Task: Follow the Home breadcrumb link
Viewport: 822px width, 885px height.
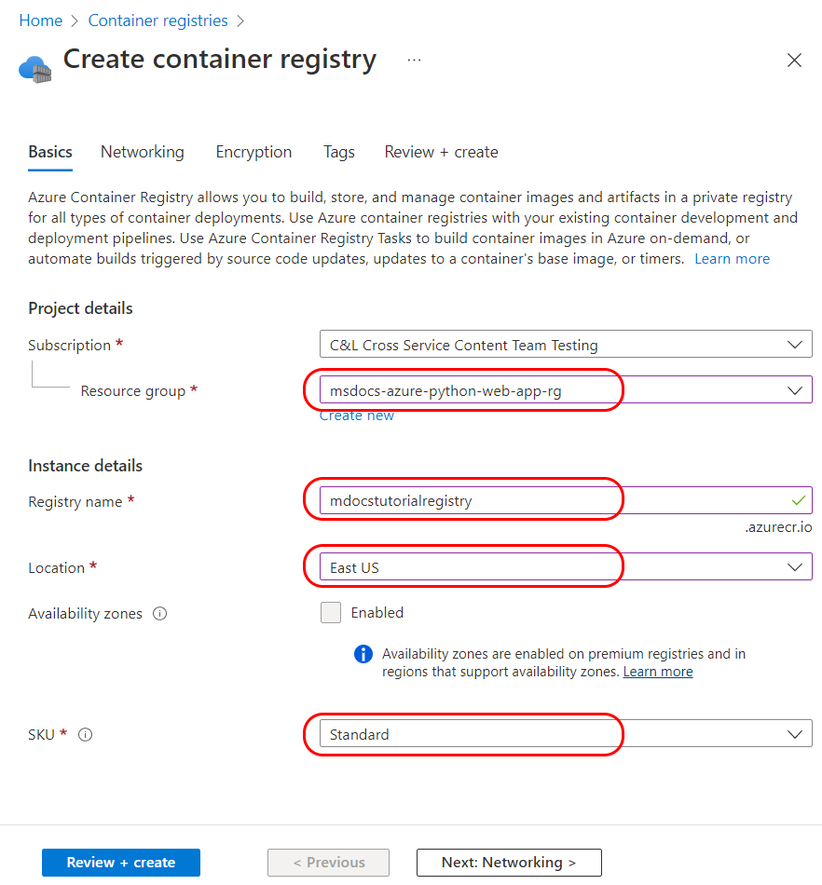Action: 41,20
